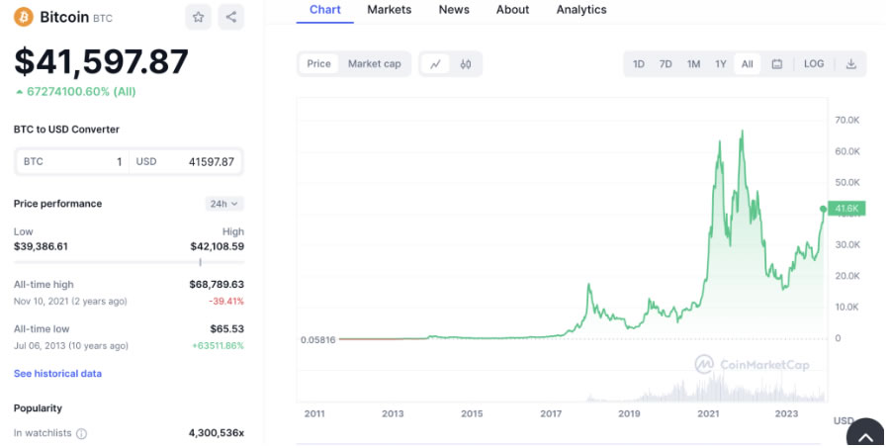The image size is (889, 448).
Task: Open the Markets tab
Action: click(390, 10)
